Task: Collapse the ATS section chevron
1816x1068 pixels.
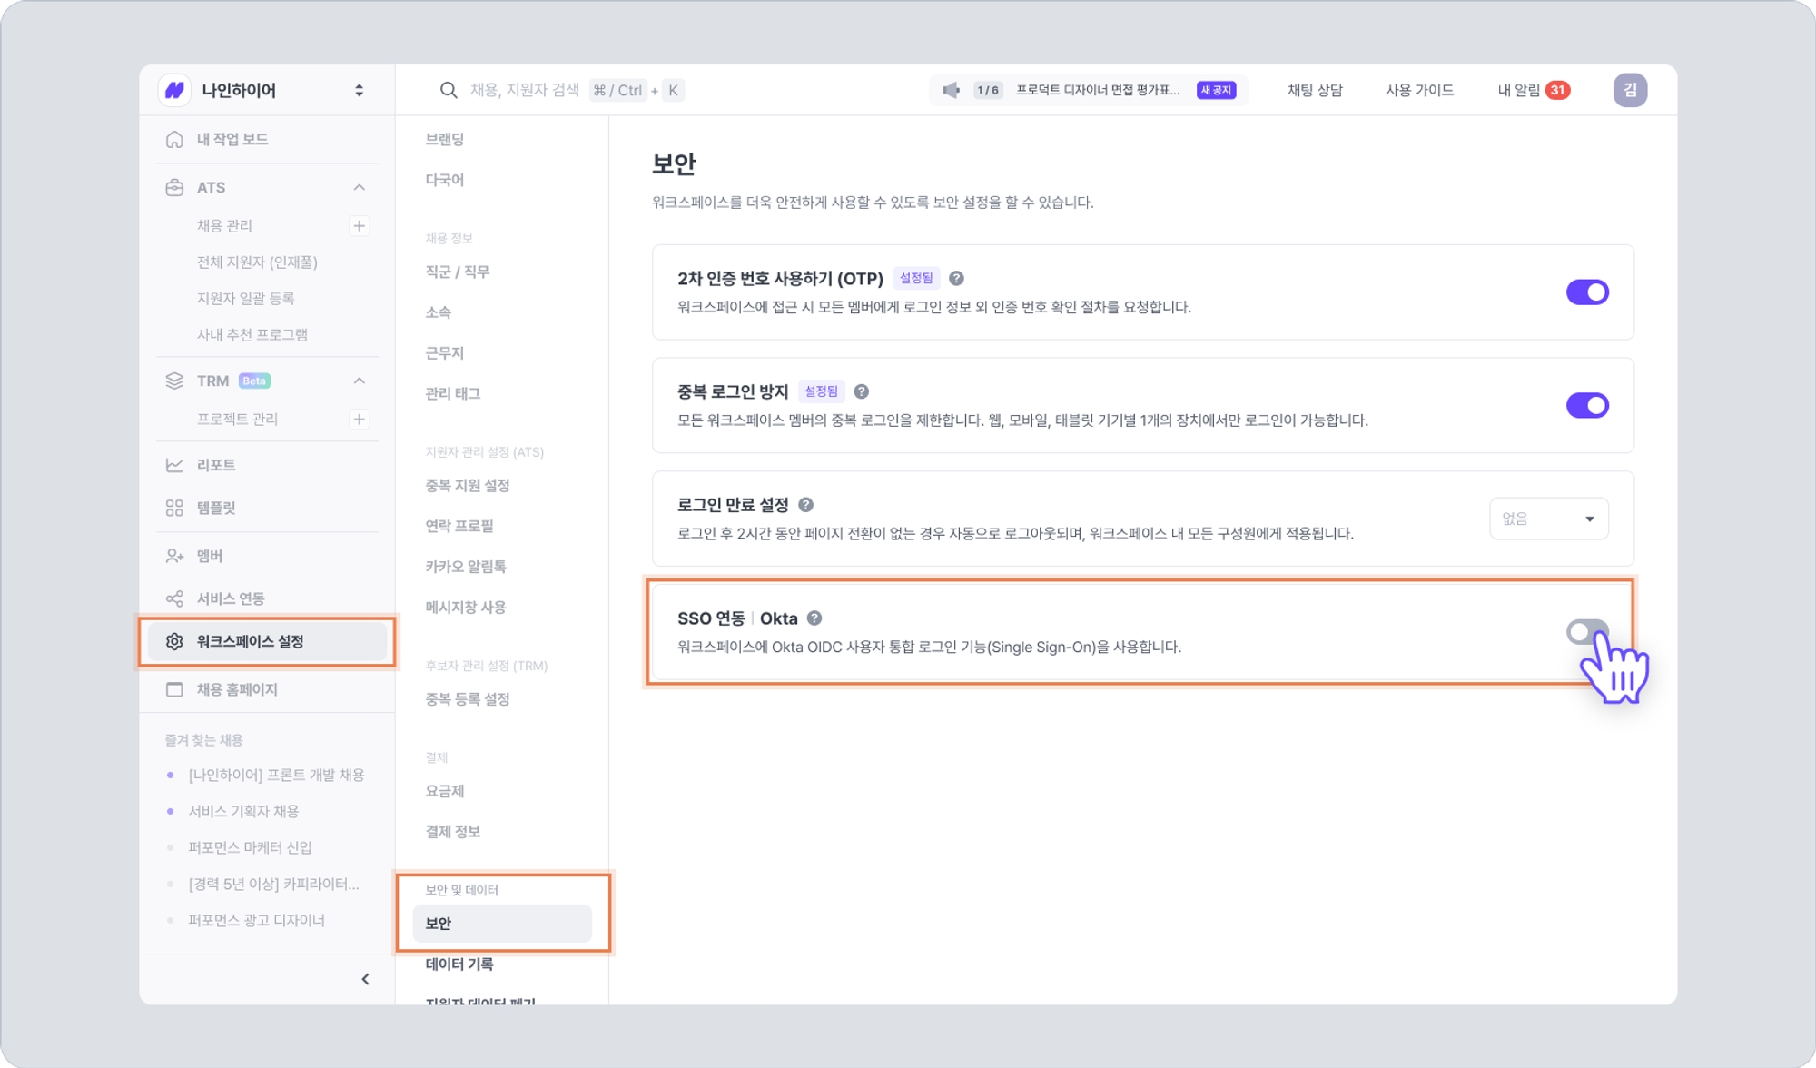Action: pyautogui.click(x=360, y=188)
